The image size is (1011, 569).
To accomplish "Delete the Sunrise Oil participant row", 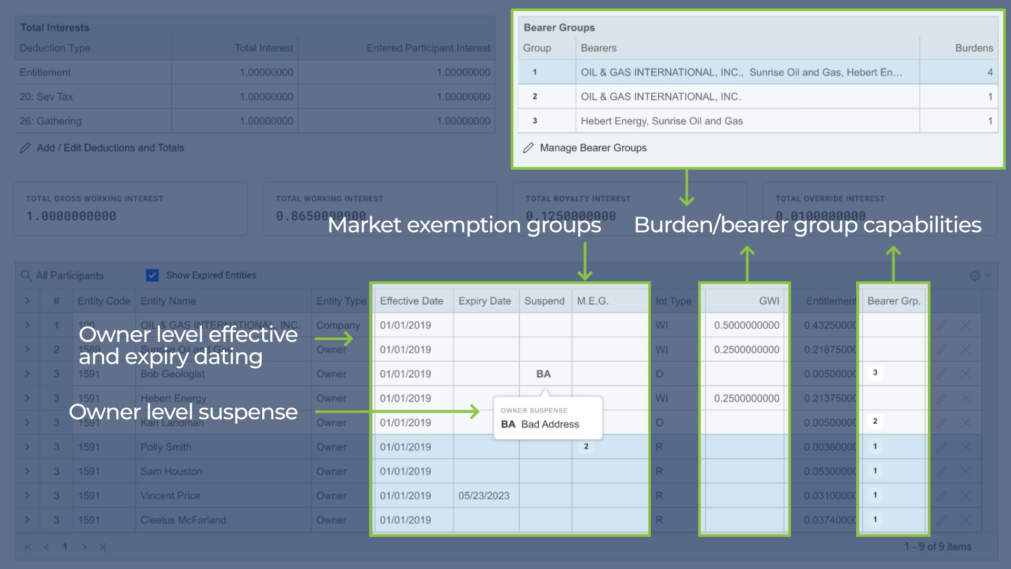I will click(966, 350).
